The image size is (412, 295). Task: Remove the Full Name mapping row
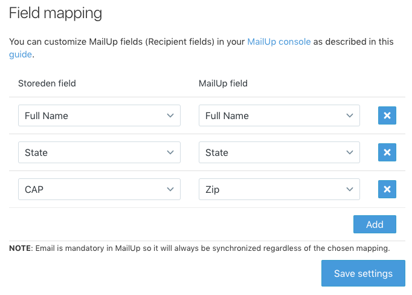tap(387, 115)
